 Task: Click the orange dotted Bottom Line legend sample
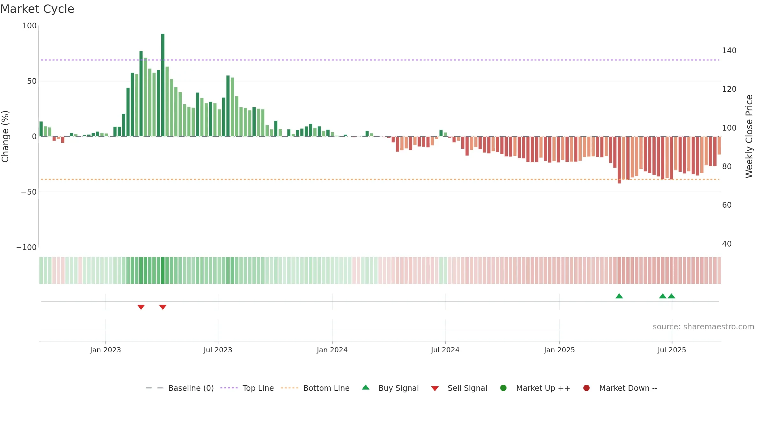pos(289,388)
